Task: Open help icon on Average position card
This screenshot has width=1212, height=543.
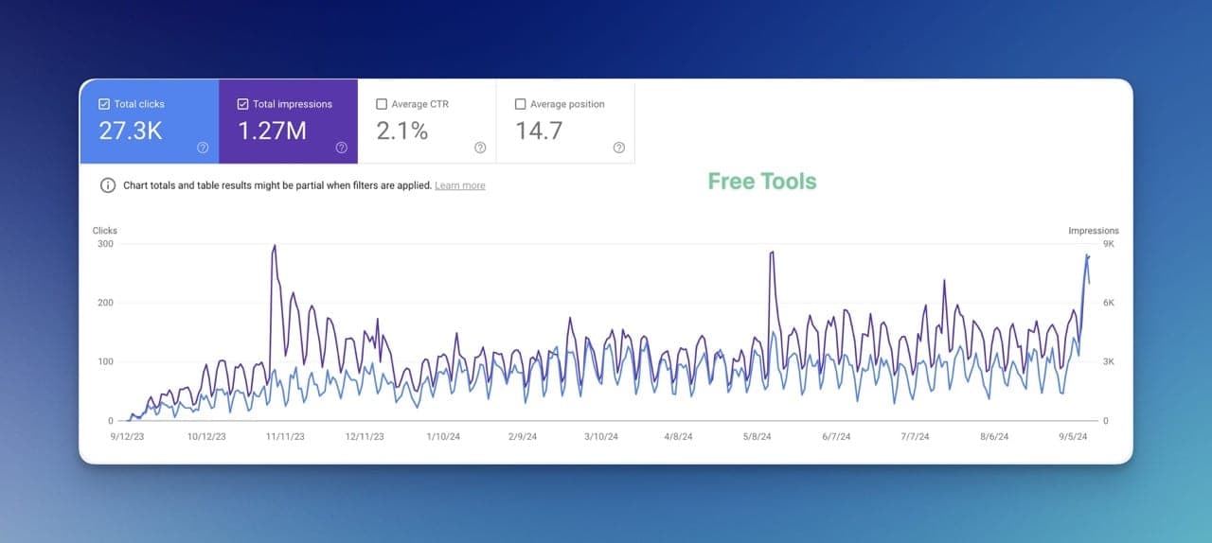Action: [x=618, y=148]
